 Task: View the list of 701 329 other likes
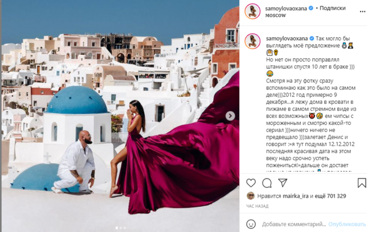[331, 196]
